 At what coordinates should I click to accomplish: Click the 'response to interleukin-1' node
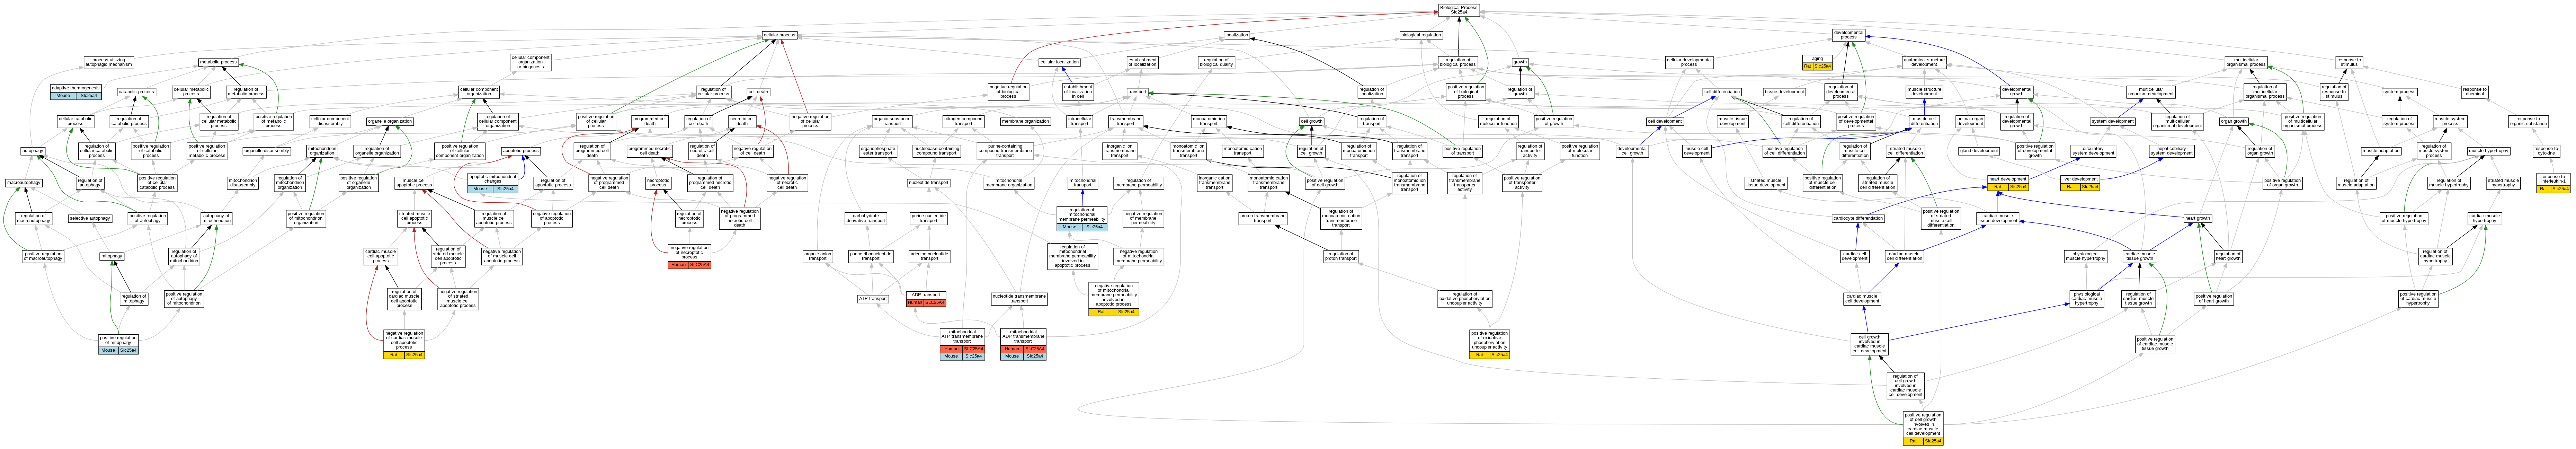point(2553,183)
